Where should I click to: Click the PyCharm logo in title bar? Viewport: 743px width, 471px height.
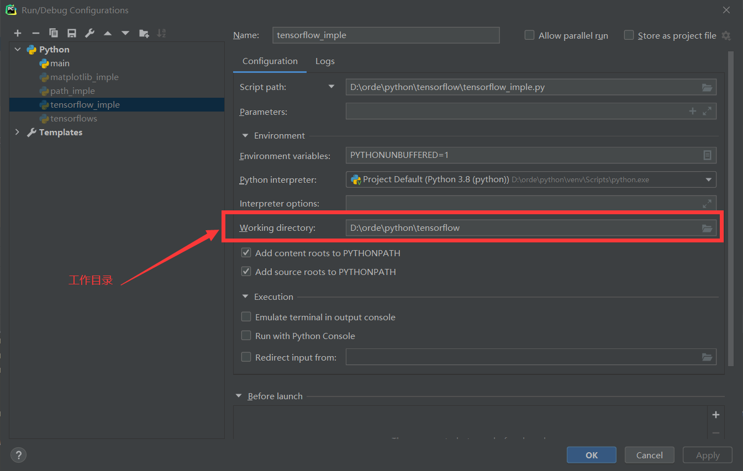pos(10,9)
